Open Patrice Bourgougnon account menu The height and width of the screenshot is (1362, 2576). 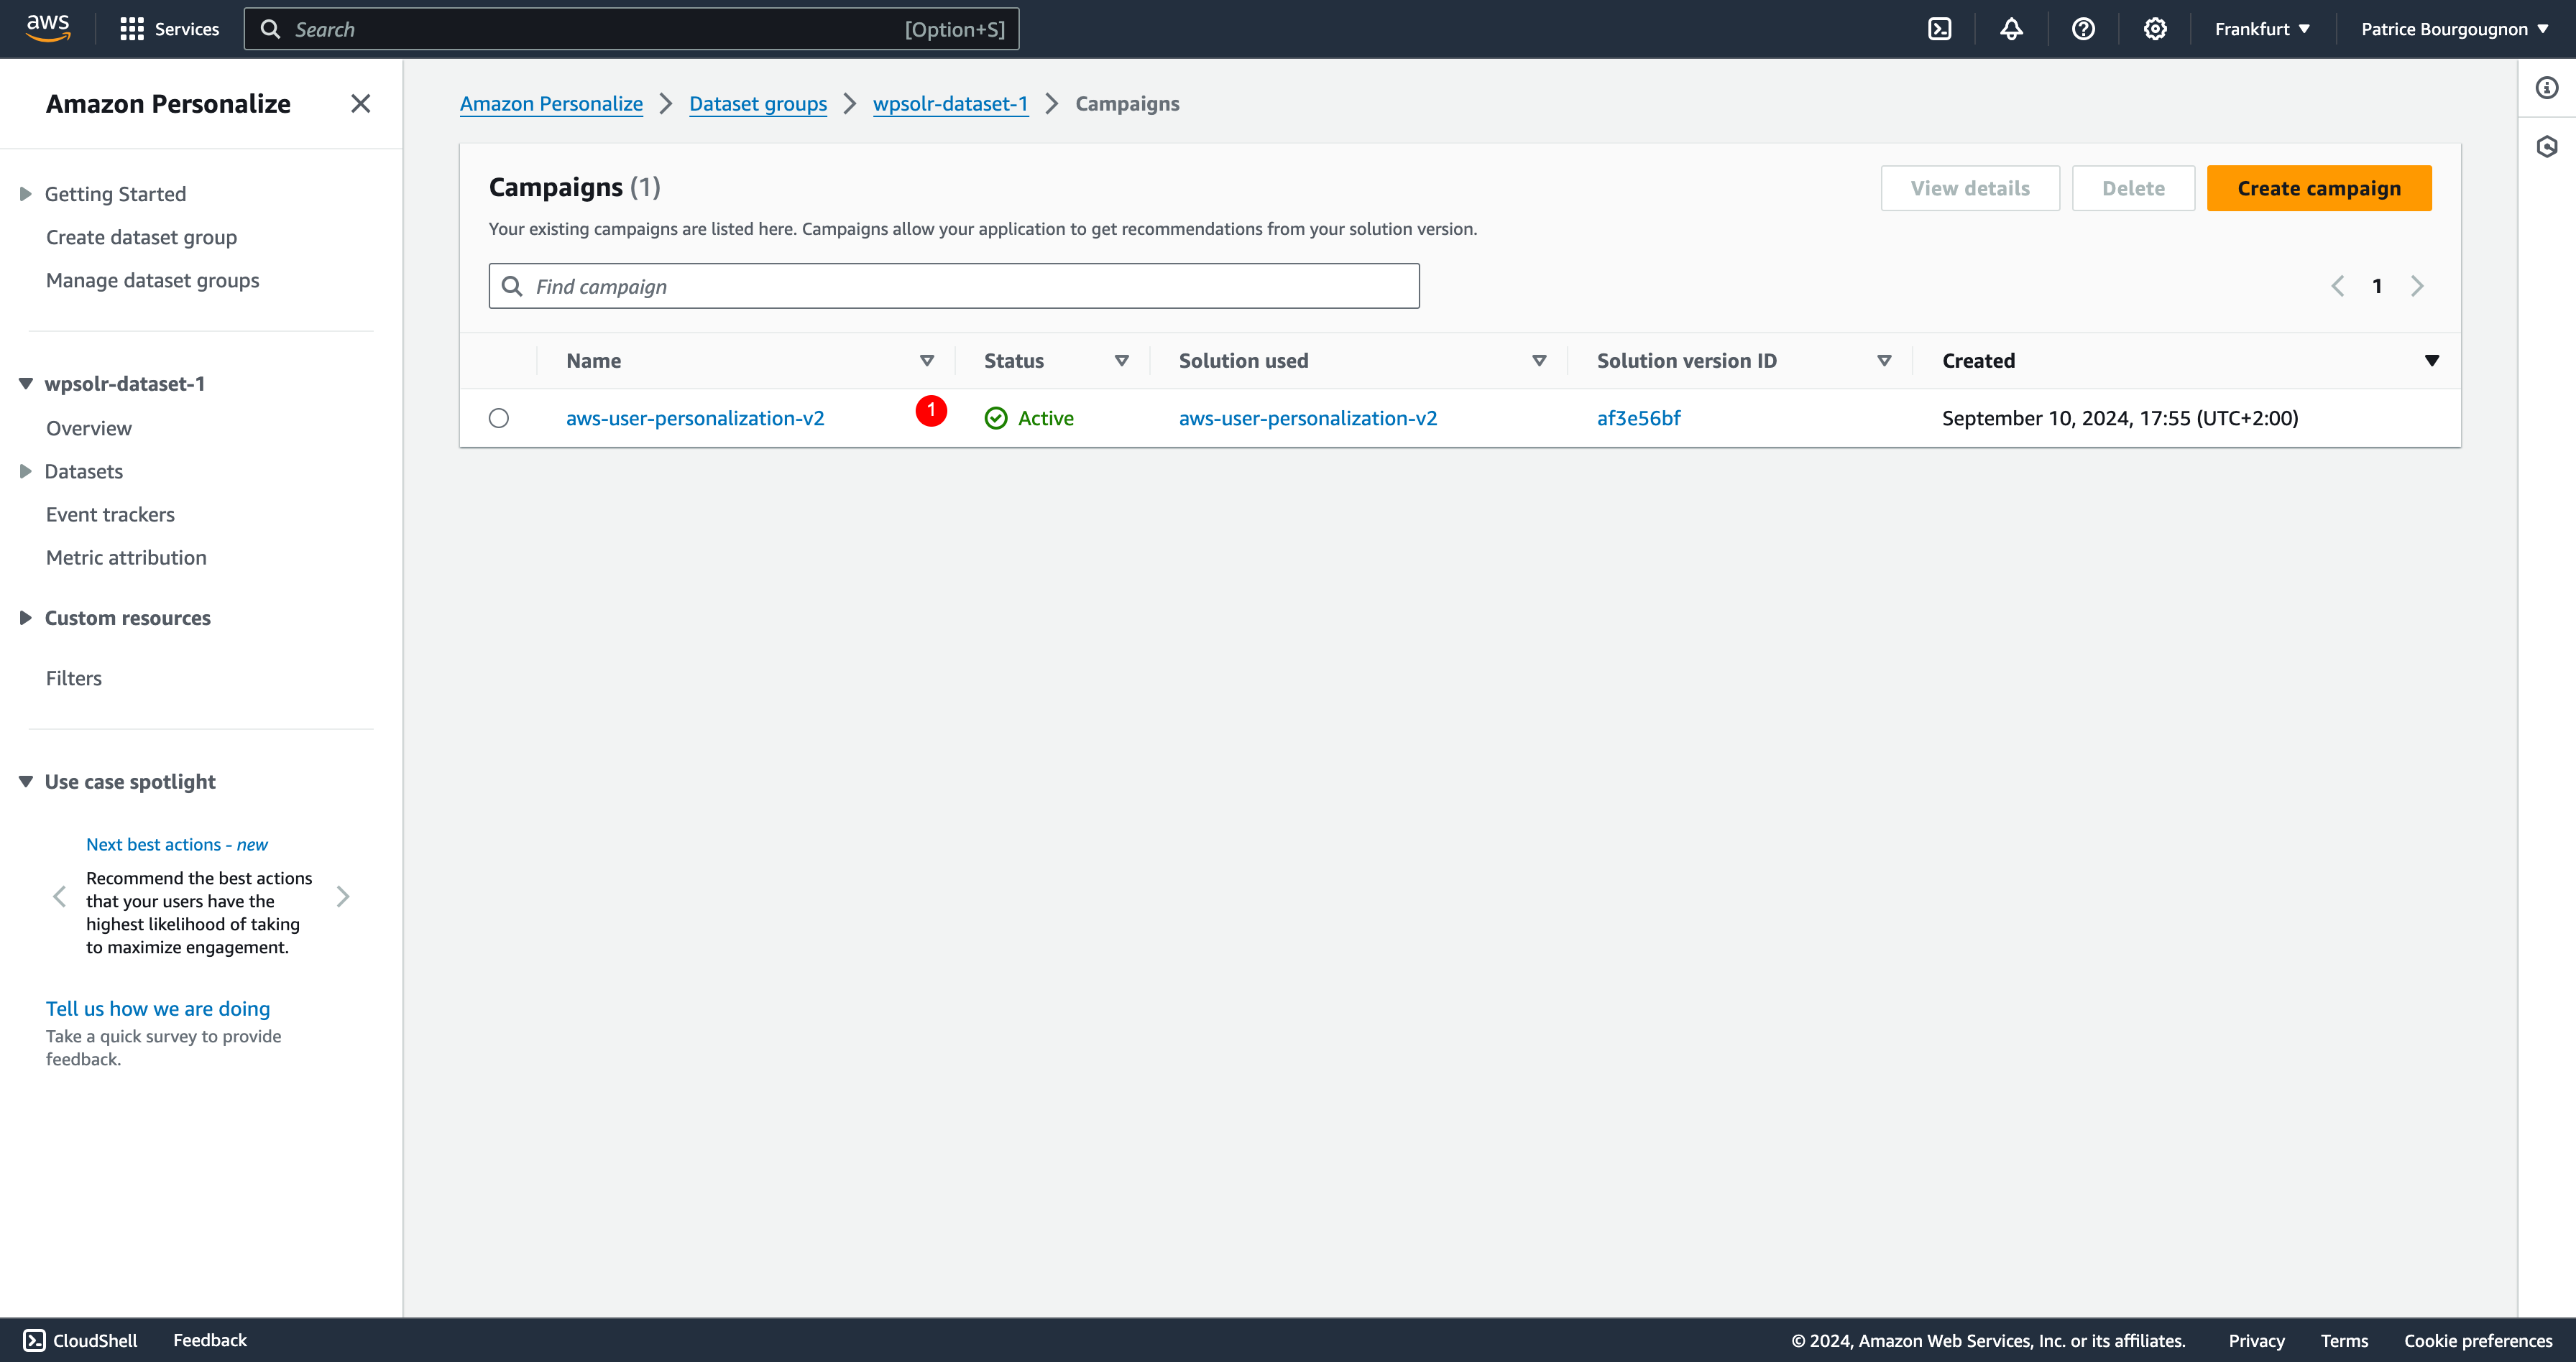2454,29
